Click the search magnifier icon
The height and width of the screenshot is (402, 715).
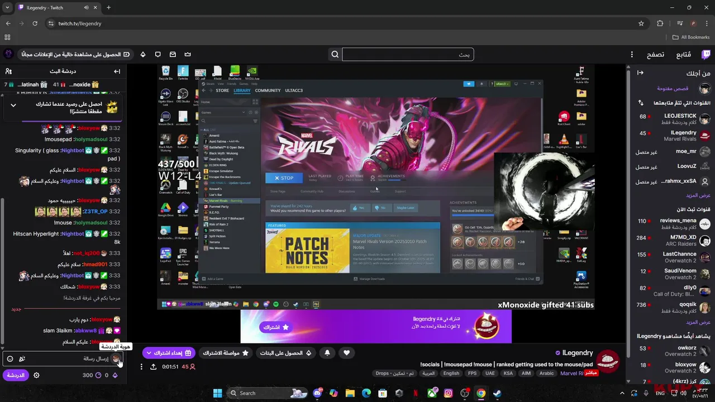335,54
